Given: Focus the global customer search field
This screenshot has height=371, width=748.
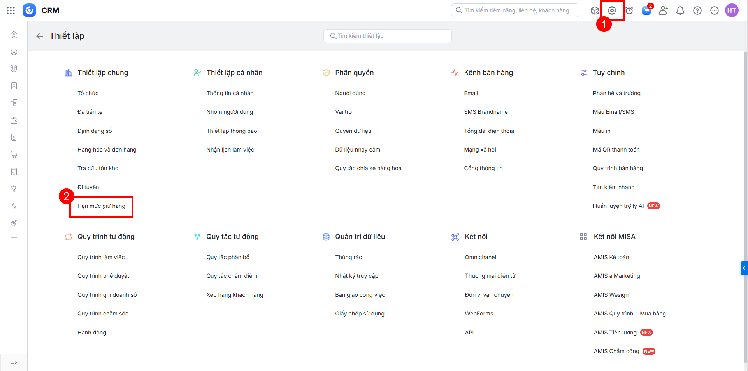Looking at the screenshot, I should [516, 10].
